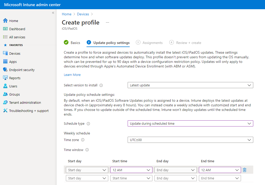
Task: Switch to the Basics tab
Action: tap(75, 42)
